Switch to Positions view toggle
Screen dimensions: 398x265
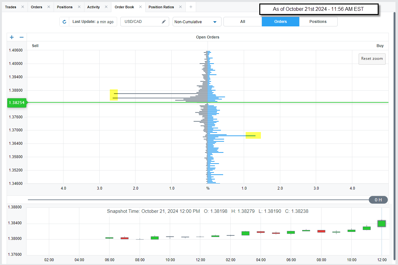(x=318, y=22)
